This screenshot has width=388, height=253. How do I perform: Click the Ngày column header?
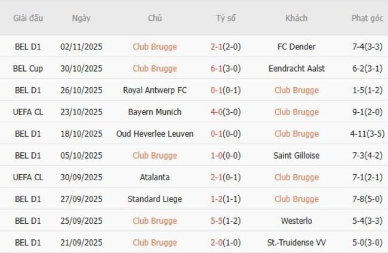[x=81, y=18]
